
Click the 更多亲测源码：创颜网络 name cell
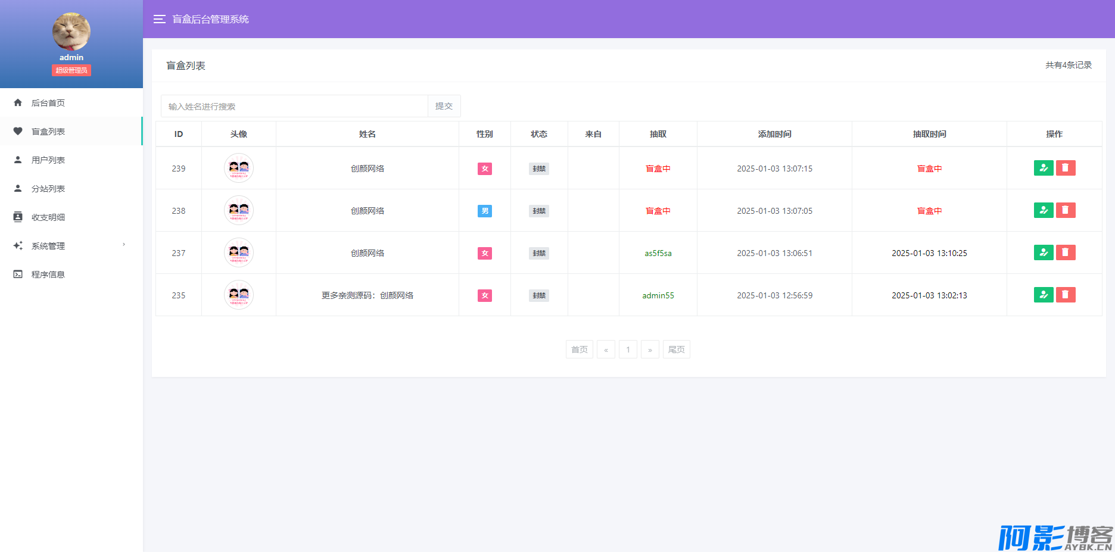367,295
